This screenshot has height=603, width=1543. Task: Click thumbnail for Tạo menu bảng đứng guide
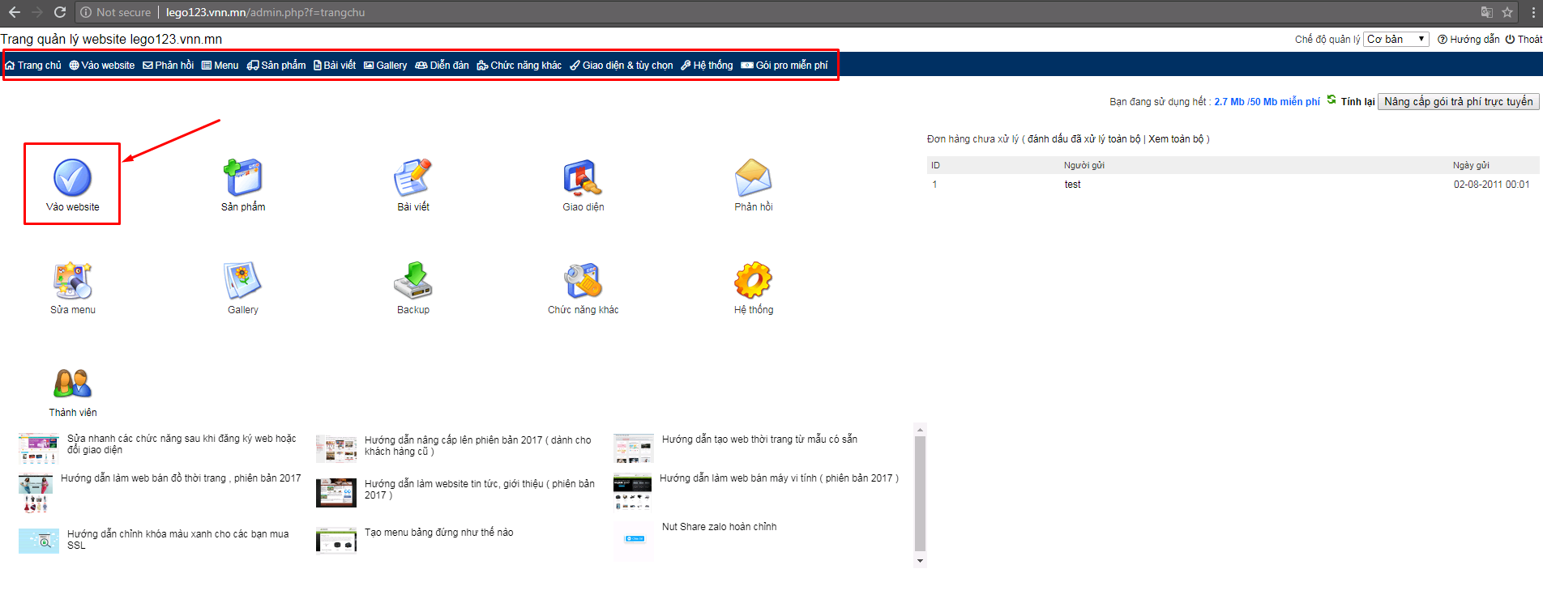(x=336, y=540)
